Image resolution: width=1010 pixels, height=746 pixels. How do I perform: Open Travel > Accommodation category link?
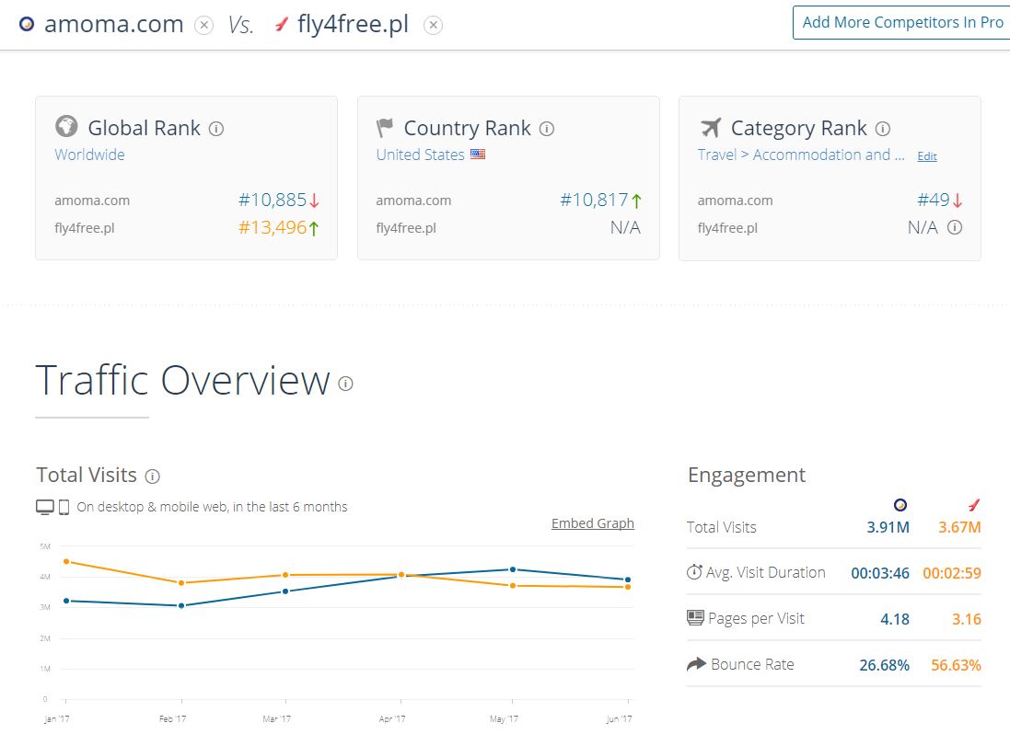pyautogui.click(x=801, y=155)
